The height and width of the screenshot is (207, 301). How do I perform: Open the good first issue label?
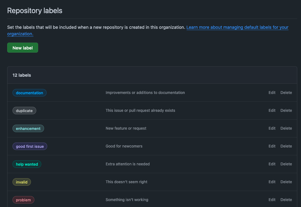click(x=30, y=146)
